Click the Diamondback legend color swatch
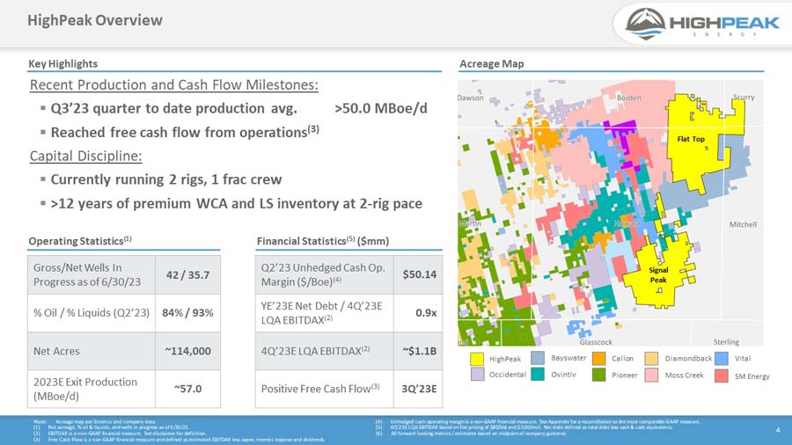 [x=651, y=358]
